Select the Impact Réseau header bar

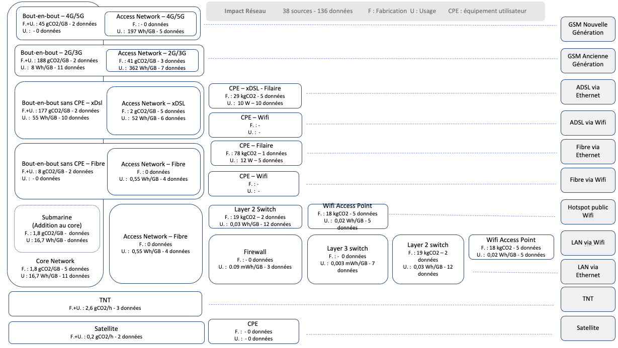click(376, 11)
